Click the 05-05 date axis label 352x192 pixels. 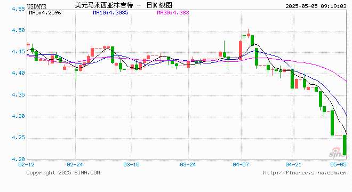coord(338,165)
